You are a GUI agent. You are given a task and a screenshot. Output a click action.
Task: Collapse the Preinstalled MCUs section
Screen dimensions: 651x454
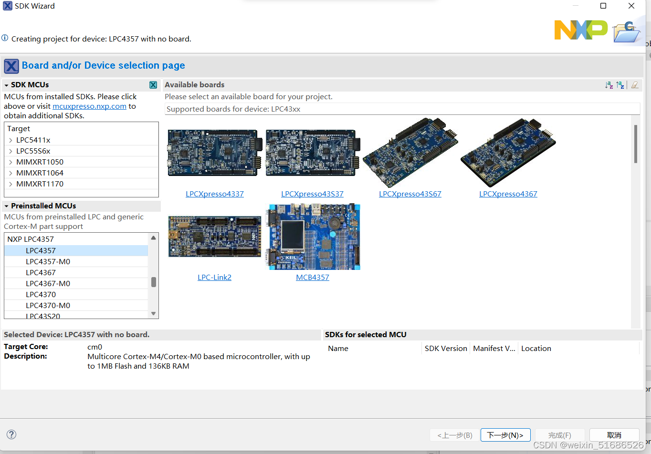(7, 206)
